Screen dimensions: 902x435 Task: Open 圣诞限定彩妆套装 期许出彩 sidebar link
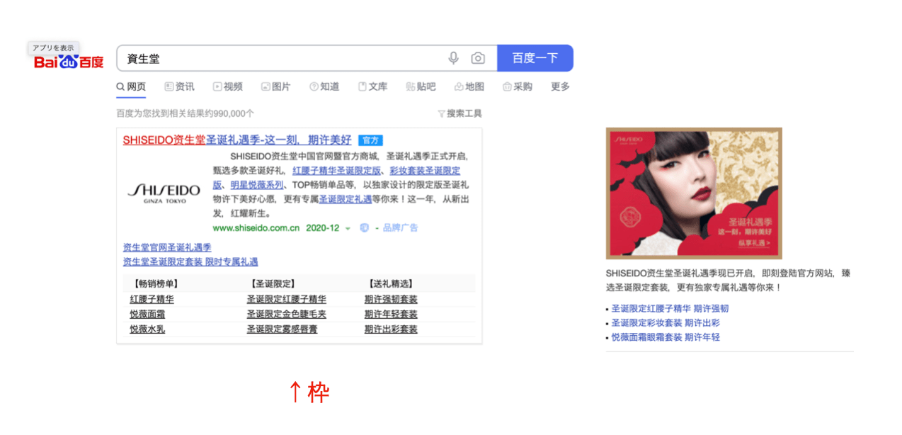(666, 323)
